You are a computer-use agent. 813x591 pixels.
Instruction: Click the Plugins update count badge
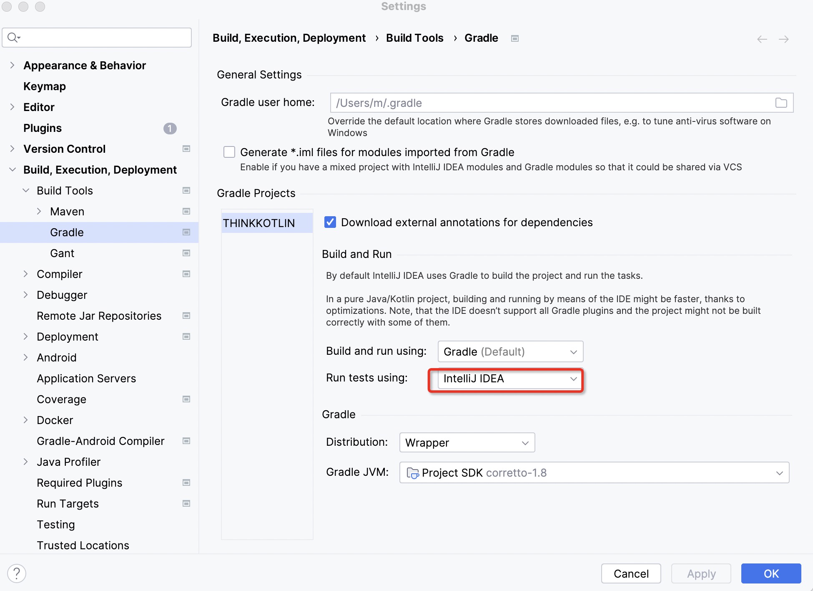coord(170,128)
